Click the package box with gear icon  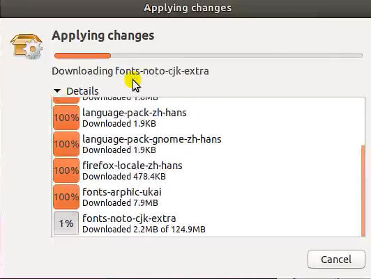point(26,46)
